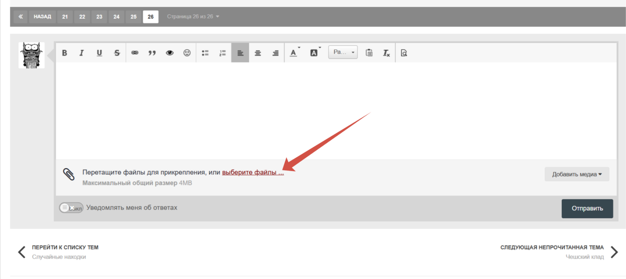Center-align the text
Image resolution: width=626 pixels, height=279 pixels.
pyautogui.click(x=258, y=53)
